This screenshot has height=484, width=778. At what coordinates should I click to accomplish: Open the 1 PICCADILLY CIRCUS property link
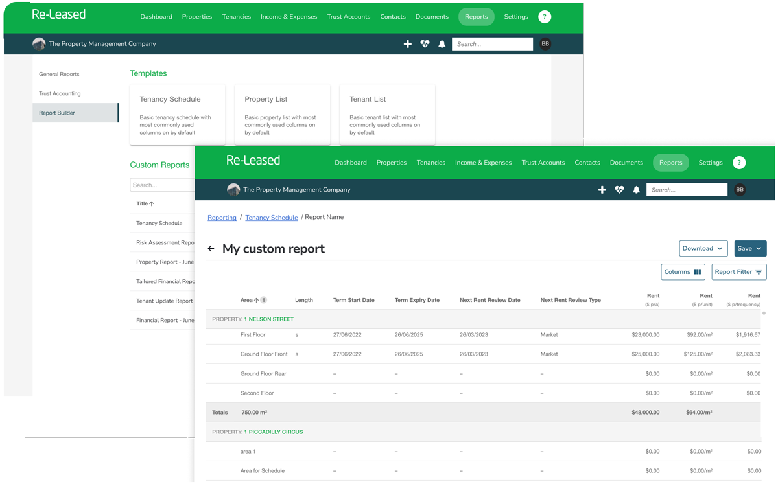pyautogui.click(x=274, y=432)
